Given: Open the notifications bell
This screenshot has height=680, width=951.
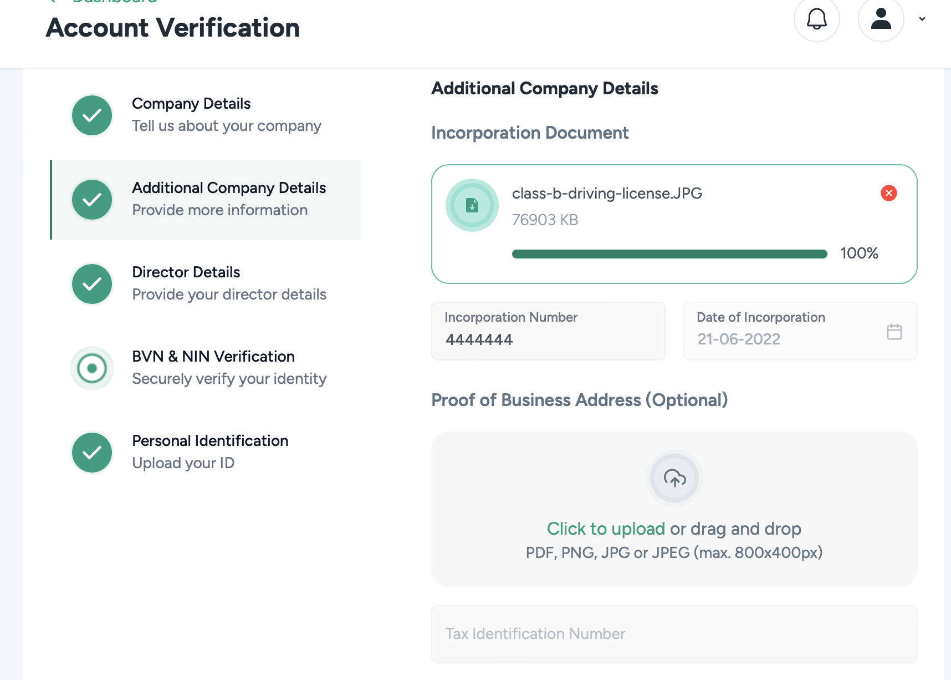Looking at the screenshot, I should (x=816, y=19).
